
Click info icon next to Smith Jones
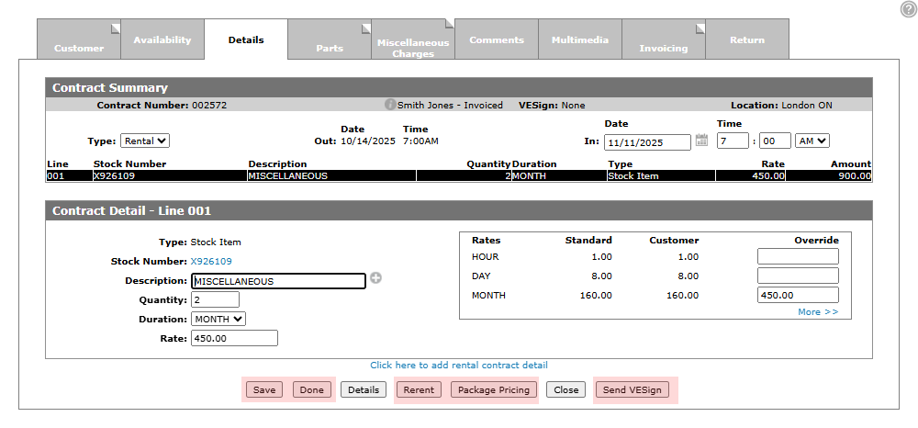point(390,105)
